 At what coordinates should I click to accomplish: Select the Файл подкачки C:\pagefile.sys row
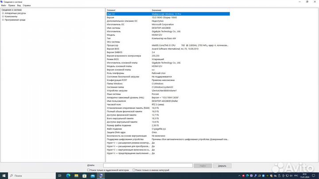[168, 129]
